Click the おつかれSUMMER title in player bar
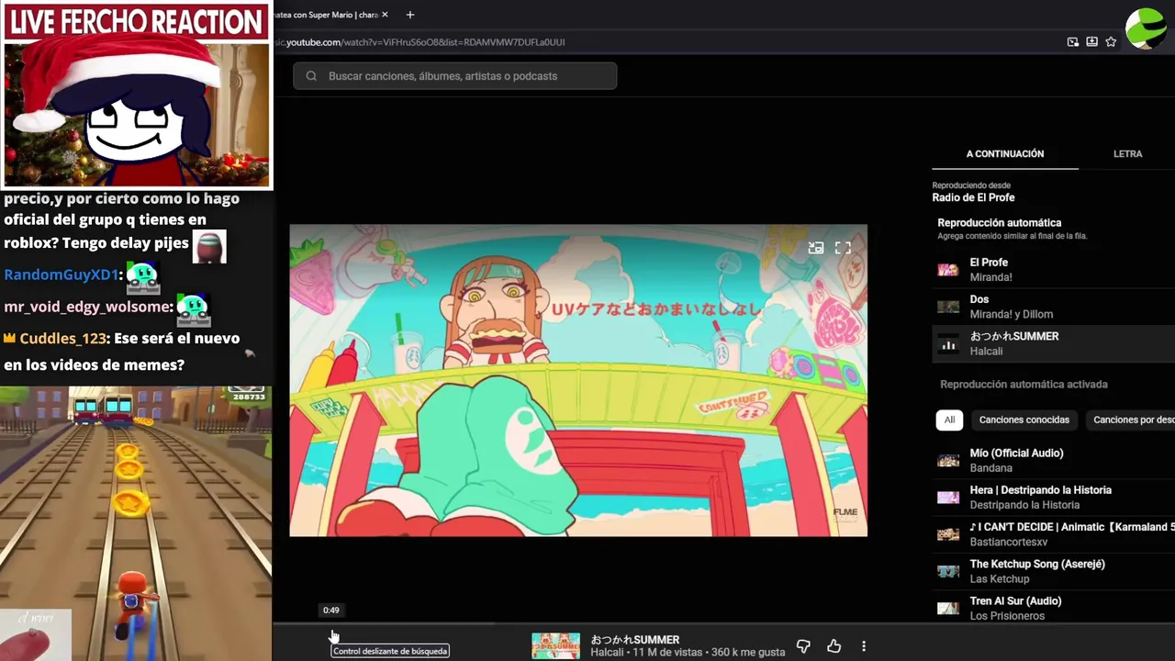This screenshot has height=661, width=1175. [x=635, y=640]
